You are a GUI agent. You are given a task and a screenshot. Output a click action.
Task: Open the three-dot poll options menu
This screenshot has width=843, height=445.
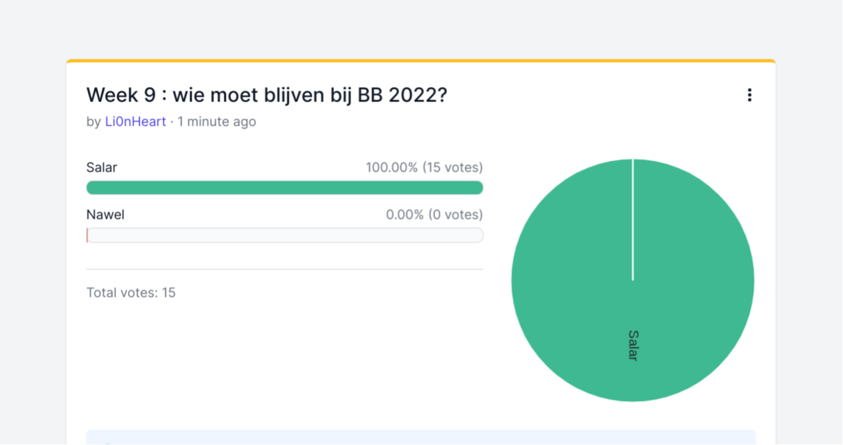click(749, 95)
